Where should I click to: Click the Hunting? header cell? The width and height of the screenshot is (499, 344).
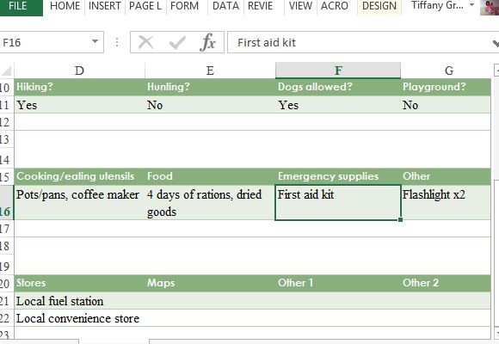pos(210,87)
